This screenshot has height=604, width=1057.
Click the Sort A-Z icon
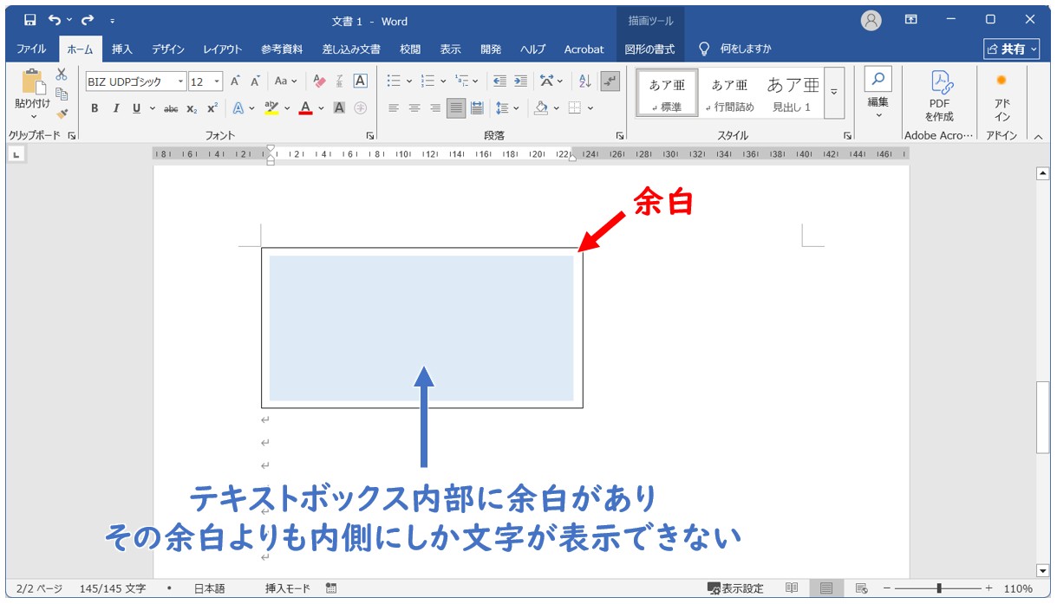[x=584, y=81]
